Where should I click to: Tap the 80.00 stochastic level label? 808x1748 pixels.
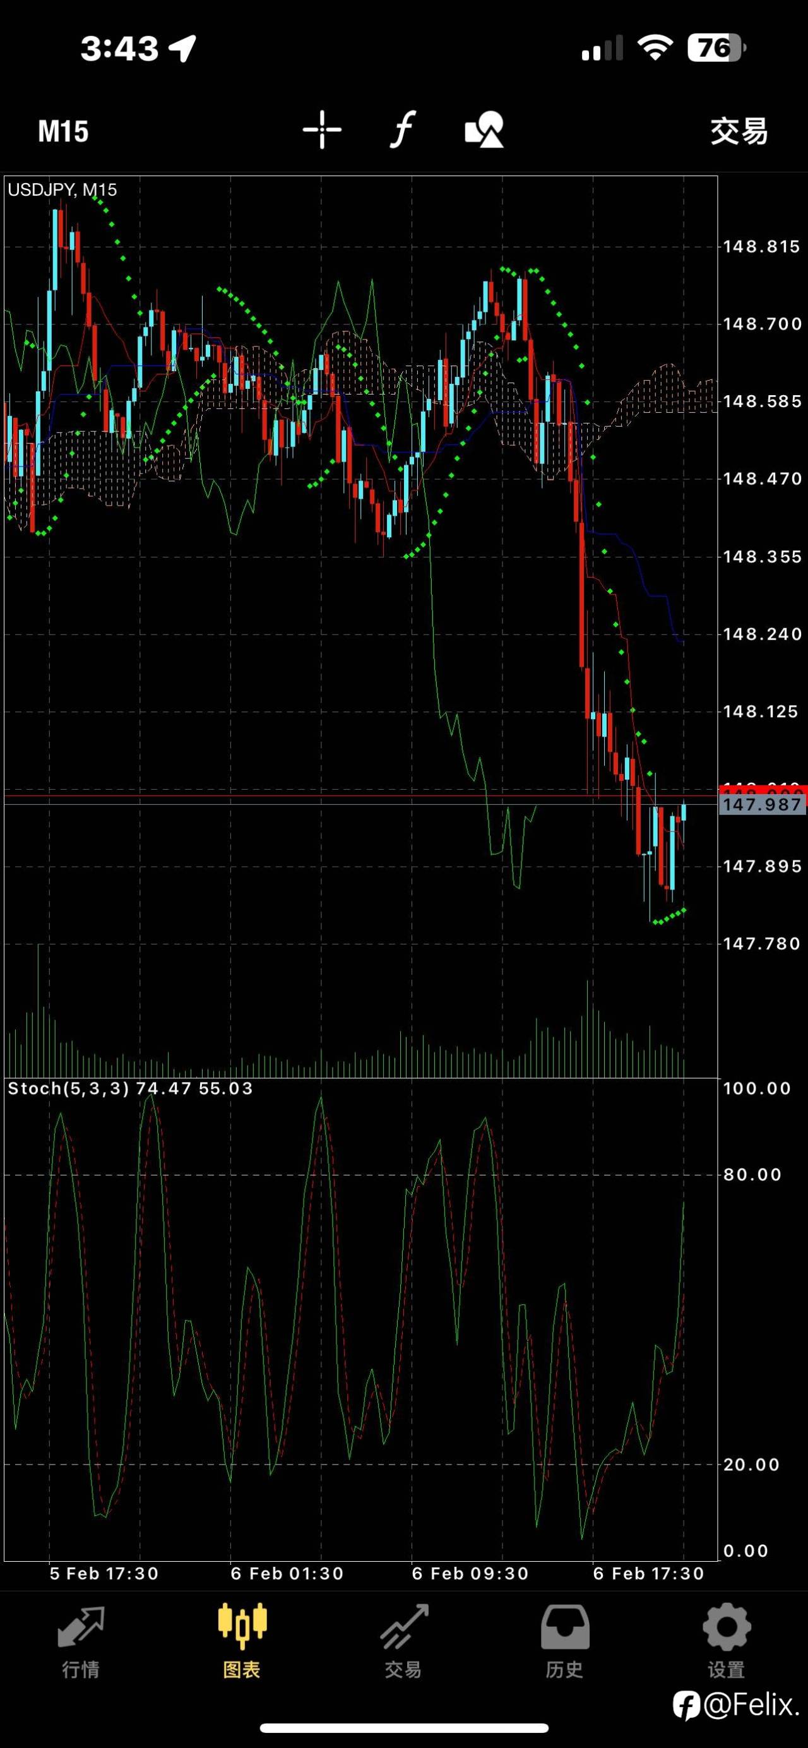click(752, 1175)
